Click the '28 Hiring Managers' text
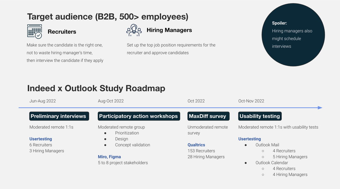340x189 pixels. coord(206,157)
